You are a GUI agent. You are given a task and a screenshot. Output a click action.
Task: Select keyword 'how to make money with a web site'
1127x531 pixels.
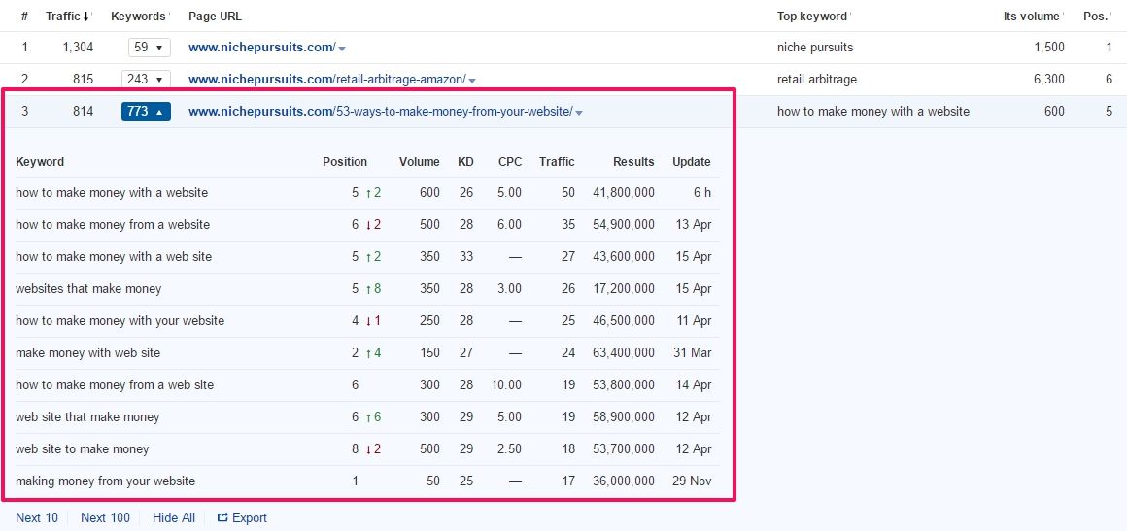[114, 256]
